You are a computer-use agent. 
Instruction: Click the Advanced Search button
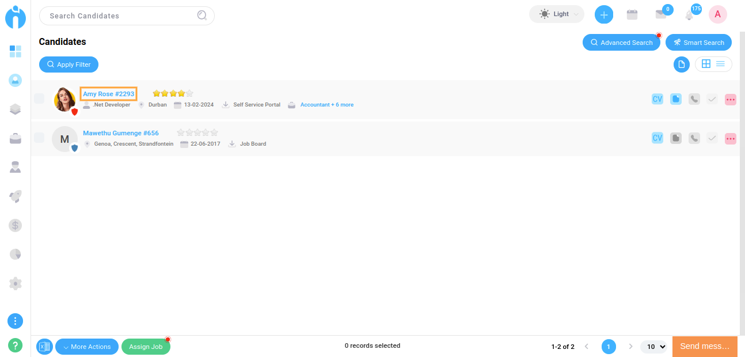coord(621,43)
